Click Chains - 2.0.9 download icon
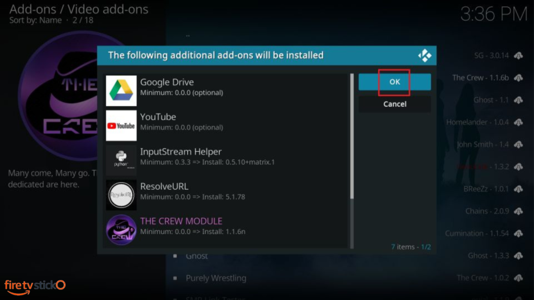The width and height of the screenshot is (534, 300). (x=518, y=211)
